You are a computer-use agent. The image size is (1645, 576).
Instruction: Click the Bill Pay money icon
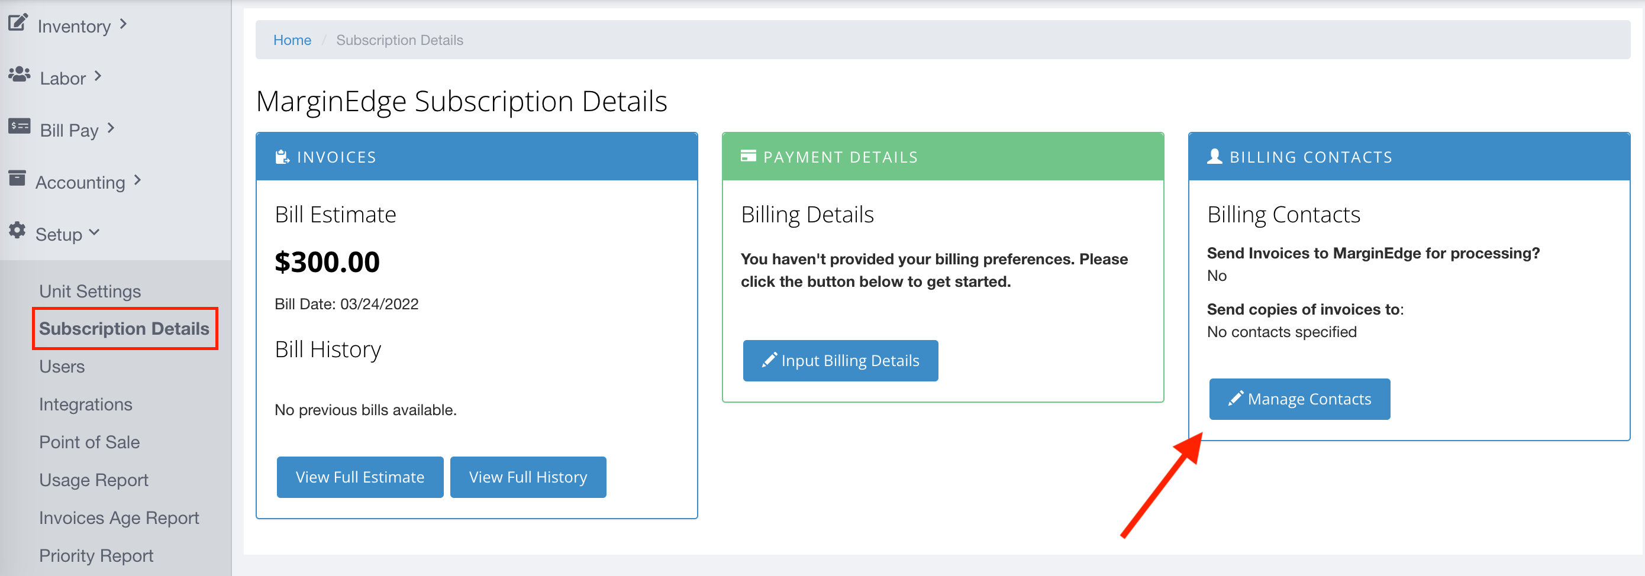pos(19,127)
